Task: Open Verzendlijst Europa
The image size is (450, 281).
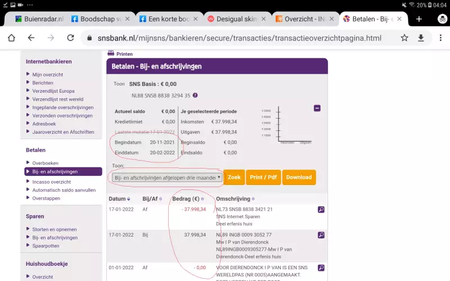Action: 53,91
